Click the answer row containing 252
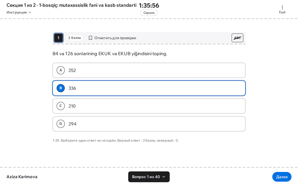The image size is (298, 186). click(149, 70)
